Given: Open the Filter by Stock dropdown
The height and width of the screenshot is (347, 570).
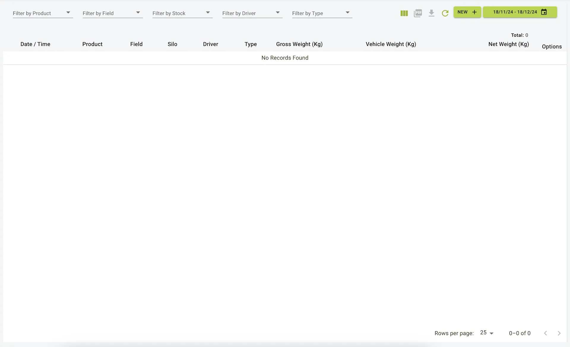Looking at the screenshot, I should 182,13.
